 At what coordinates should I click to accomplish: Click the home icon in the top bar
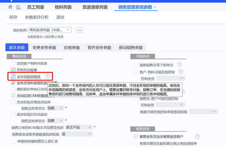pos(10,7)
